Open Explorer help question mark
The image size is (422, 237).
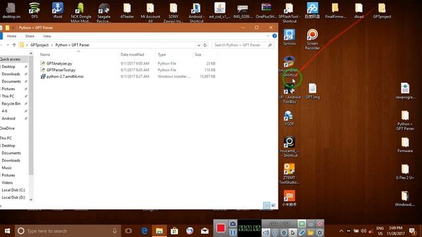tap(274, 36)
